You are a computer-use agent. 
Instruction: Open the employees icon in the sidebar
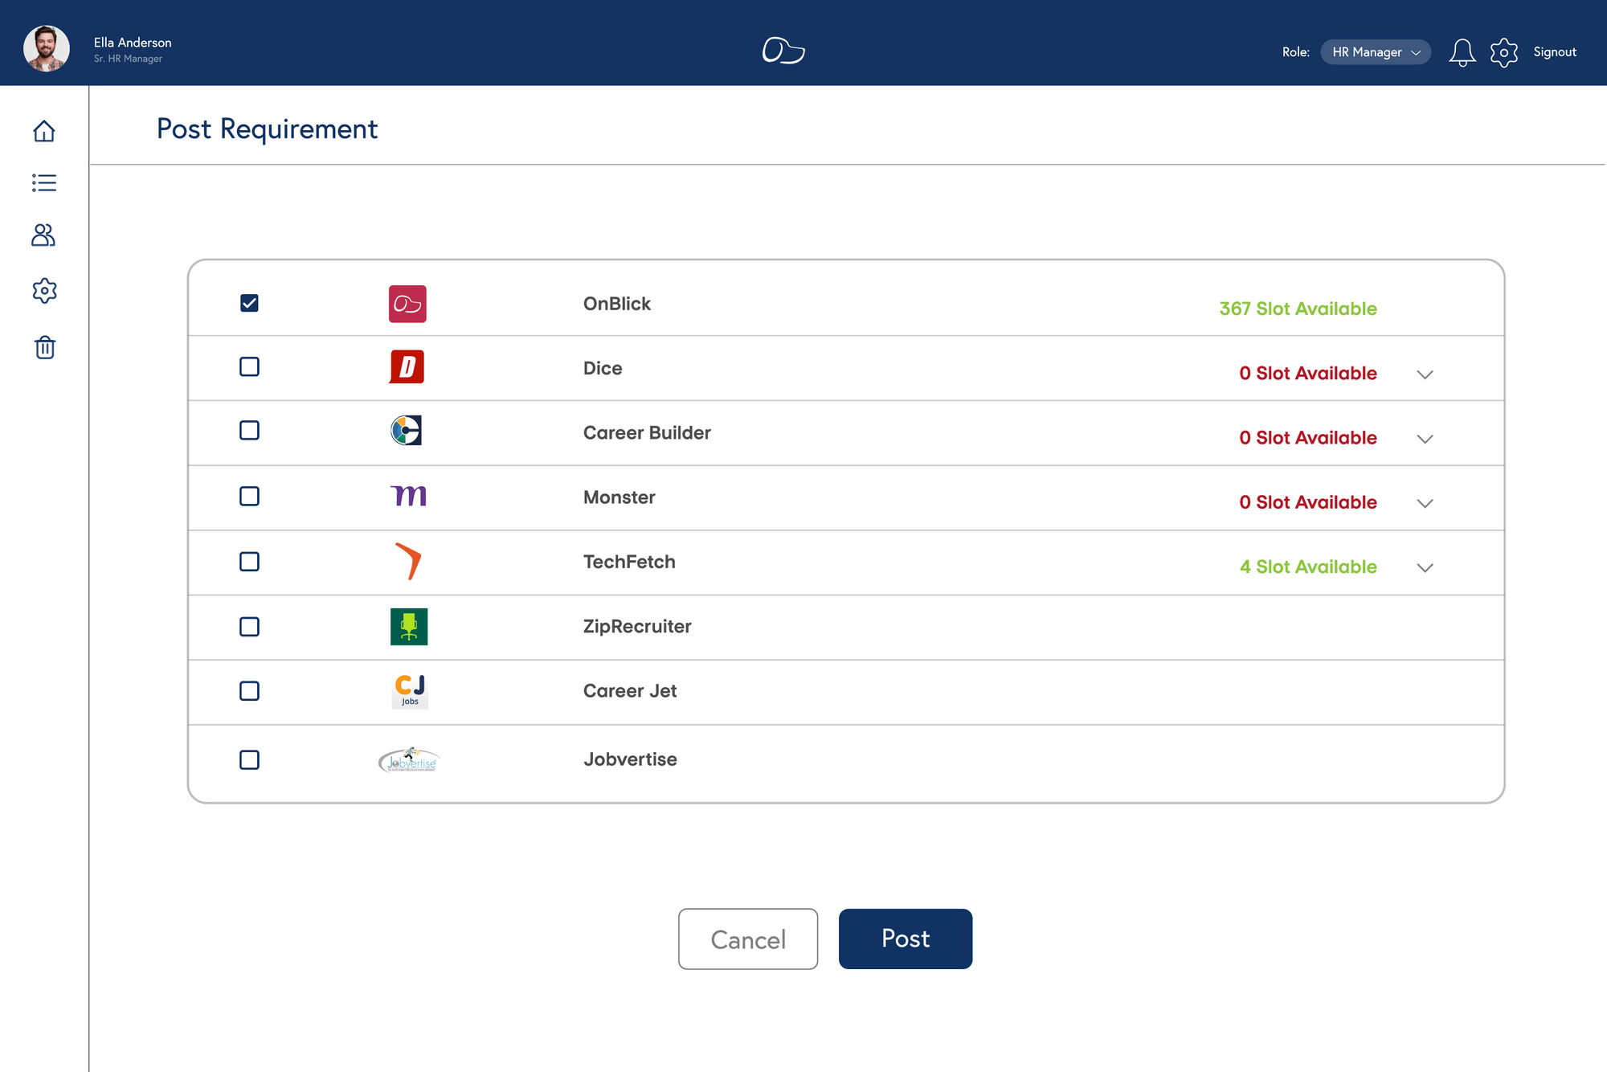tap(44, 236)
